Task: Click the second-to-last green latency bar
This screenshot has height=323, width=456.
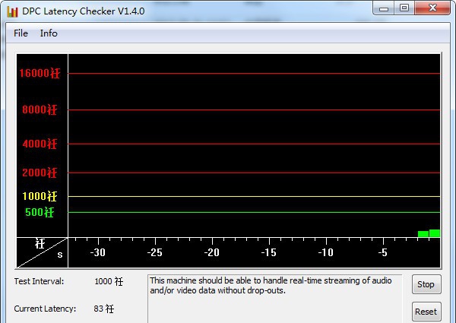Action: click(423, 234)
